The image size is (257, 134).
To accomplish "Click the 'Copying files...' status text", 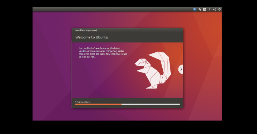I will coord(84,102).
